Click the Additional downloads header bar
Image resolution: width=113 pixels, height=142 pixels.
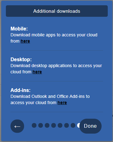57,11
